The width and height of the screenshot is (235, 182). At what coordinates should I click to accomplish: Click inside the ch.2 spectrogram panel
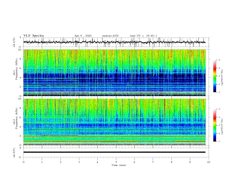114,122
